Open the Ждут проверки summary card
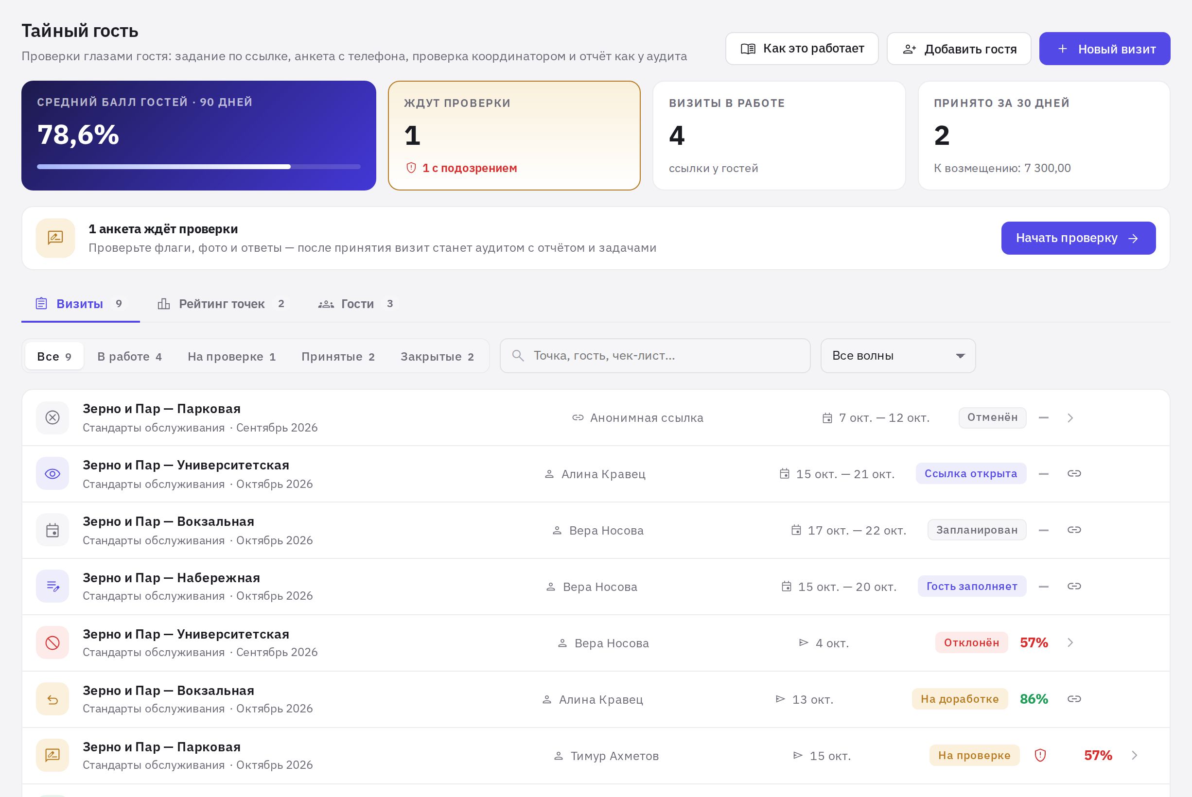This screenshot has width=1192, height=797. (x=514, y=136)
